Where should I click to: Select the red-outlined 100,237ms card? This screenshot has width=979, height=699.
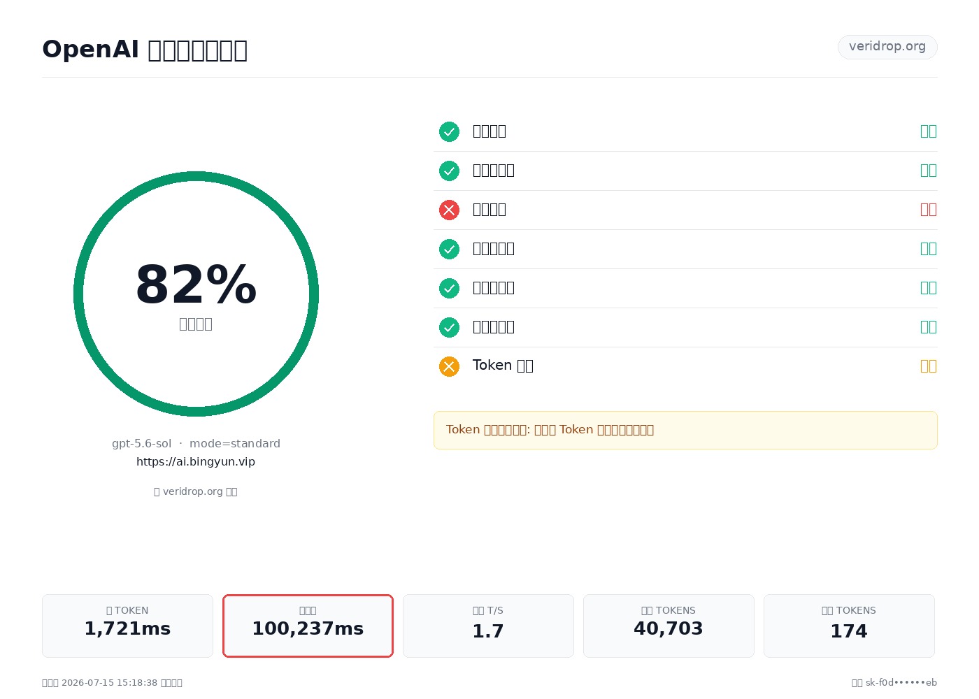tap(308, 626)
